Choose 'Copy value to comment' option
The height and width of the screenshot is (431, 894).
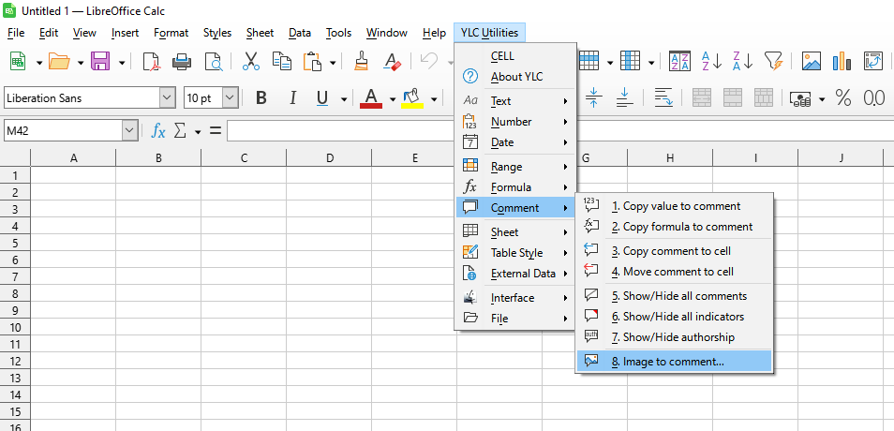(675, 206)
